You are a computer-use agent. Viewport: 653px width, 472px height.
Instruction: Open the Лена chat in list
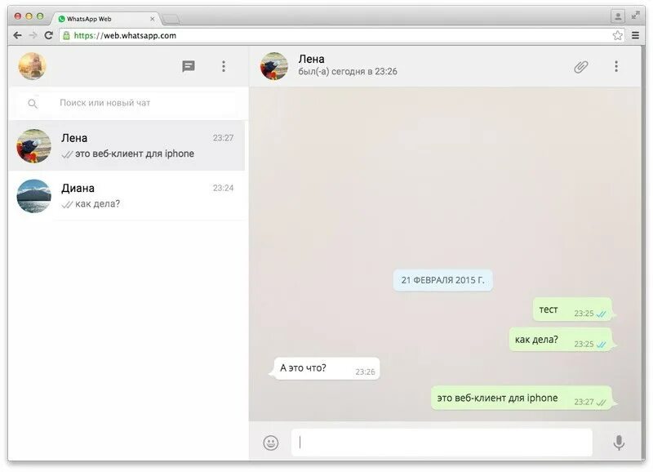pyautogui.click(x=127, y=146)
